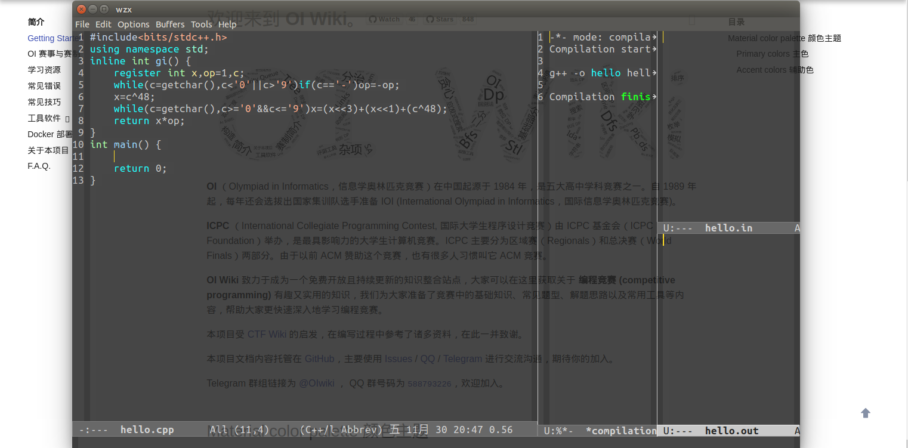The width and height of the screenshot is (908, 448).
Task: Focus the hello.out buffer pane
Action: click(728, 328)
